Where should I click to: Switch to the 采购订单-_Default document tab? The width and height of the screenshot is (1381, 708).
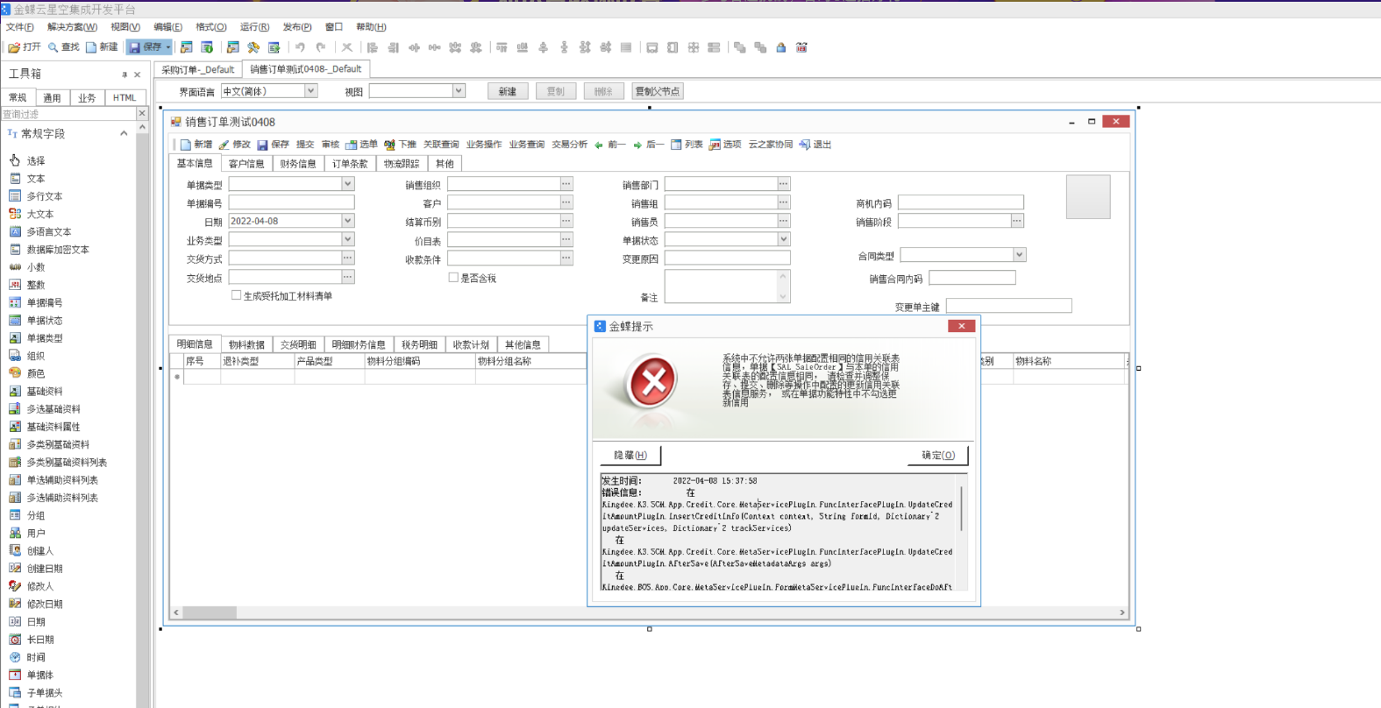[198, 69]
